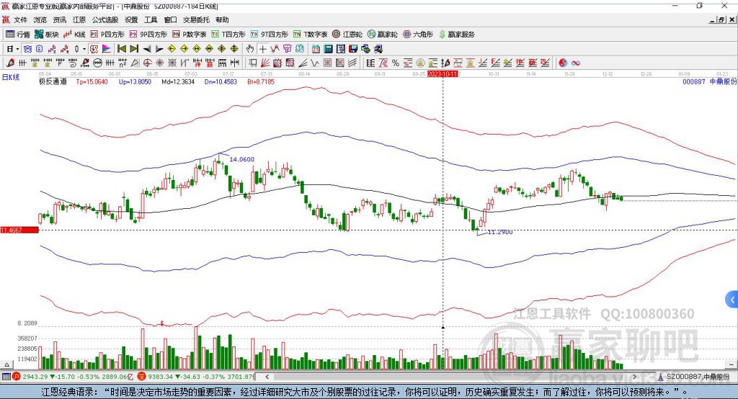
Task: Click the up arrow beside volume panel
Action: [6, 364]
